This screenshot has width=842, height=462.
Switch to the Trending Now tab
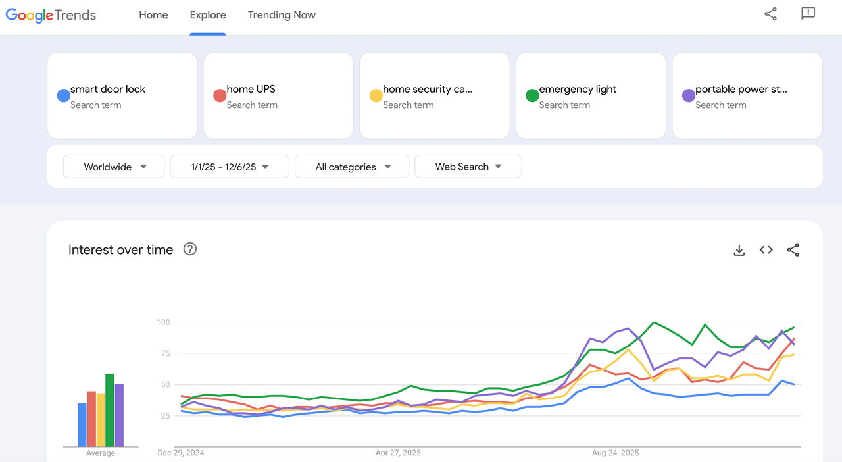282,14
